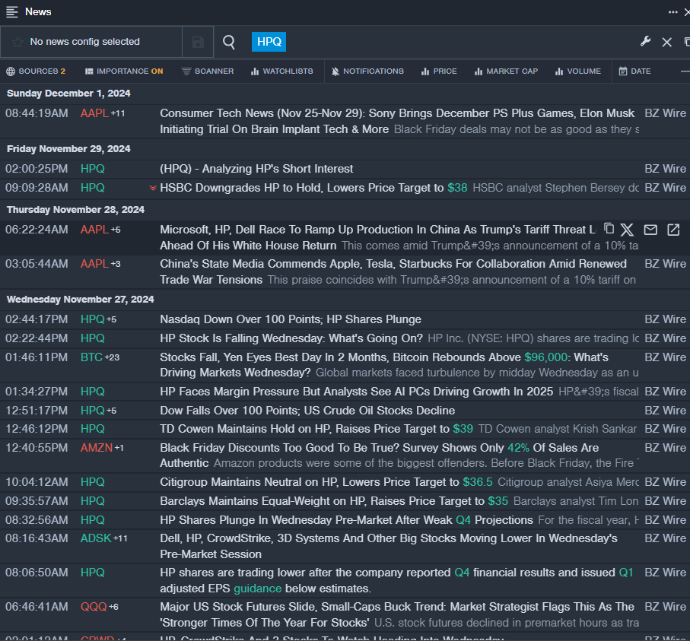Select the HPQ symbol tag in search bar

[x=269, y=42]
